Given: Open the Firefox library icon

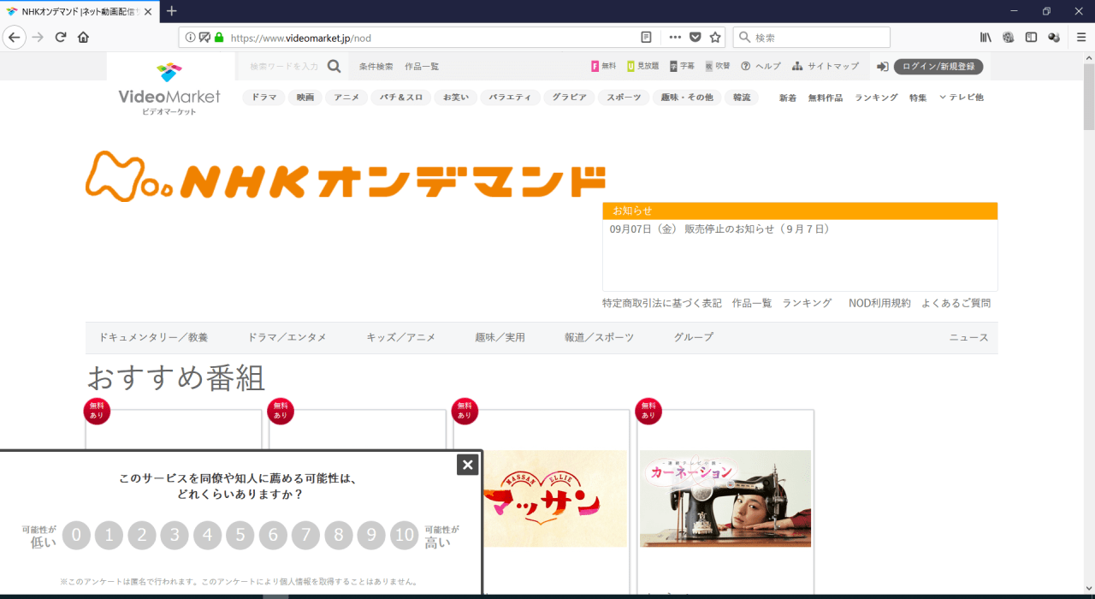Looking at the screenshot, I should (x=986, y=38).
